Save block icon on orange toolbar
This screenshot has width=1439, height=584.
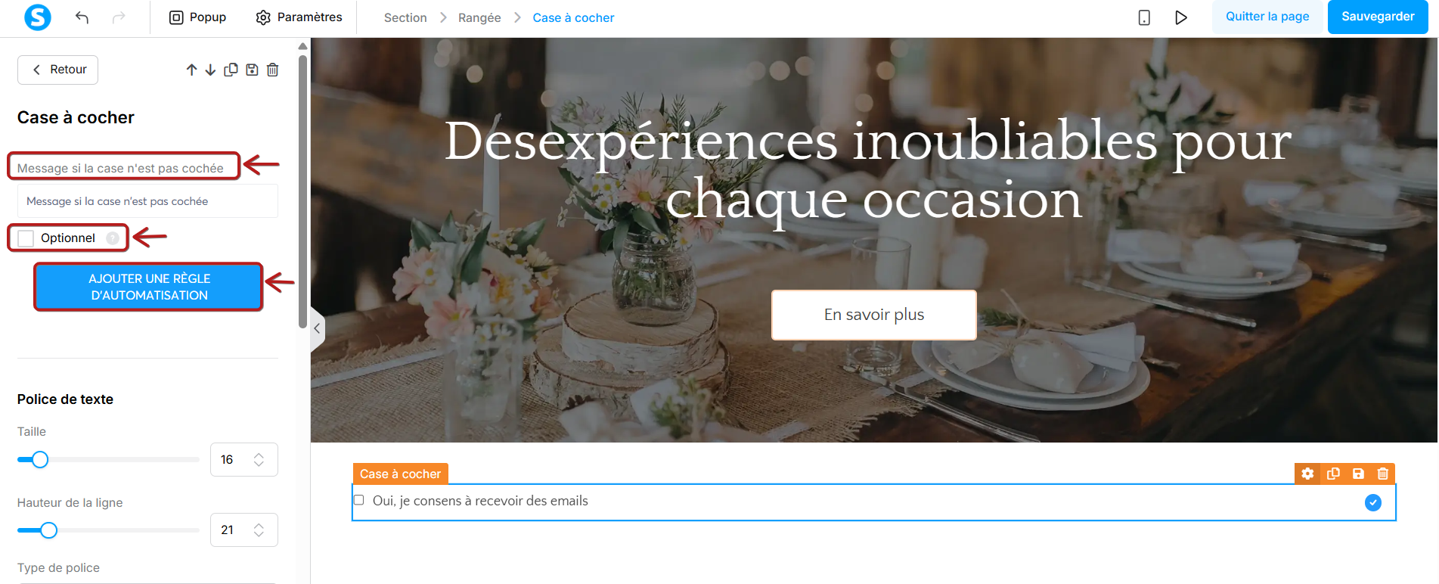[x=1358, y=474]
